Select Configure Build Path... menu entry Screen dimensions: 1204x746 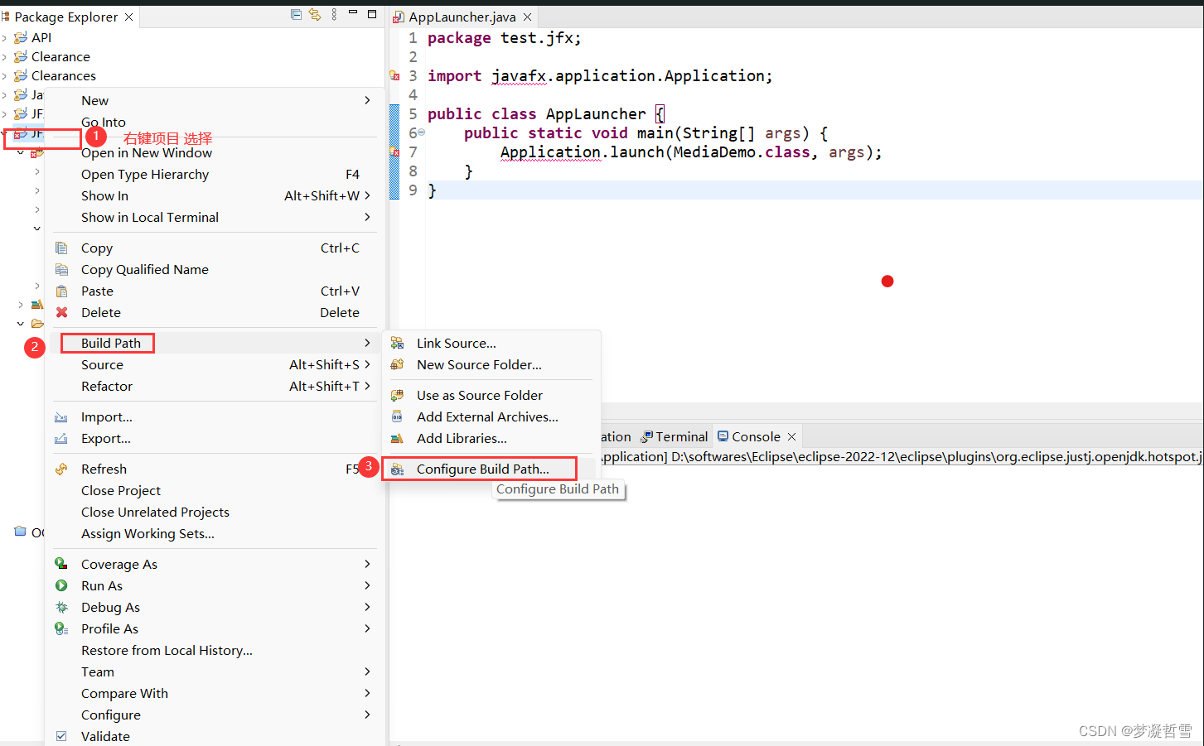[x=482, y=469]
